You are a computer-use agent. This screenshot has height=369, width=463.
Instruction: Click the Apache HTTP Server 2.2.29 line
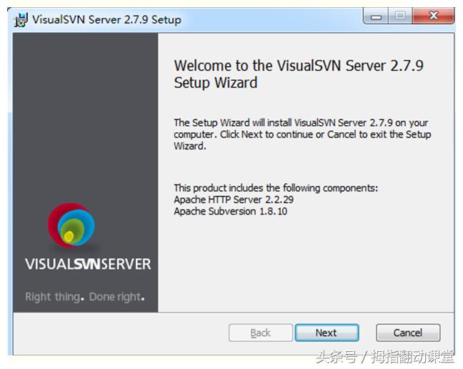(234, 200)
